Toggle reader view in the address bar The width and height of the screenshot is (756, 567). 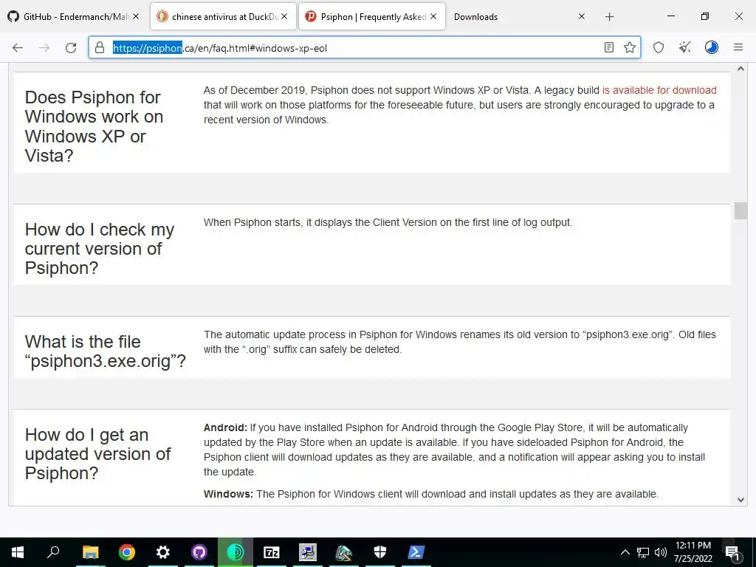(609, 47)
